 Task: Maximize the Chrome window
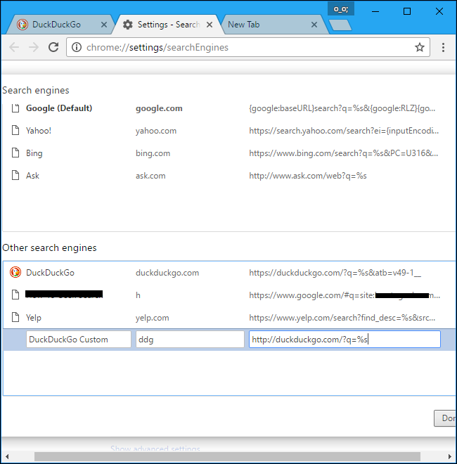407,11
